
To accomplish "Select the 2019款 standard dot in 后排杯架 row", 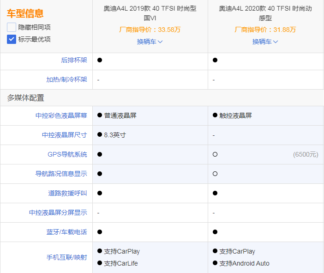I will [100, 60].
